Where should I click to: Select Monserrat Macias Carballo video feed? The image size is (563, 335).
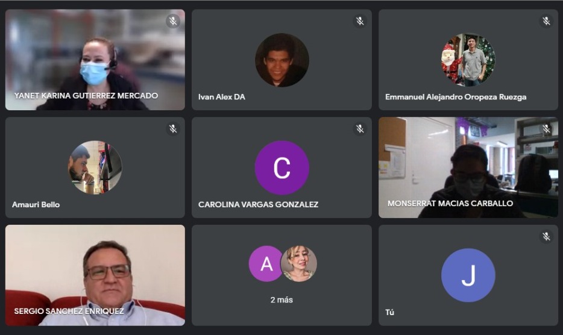468,167
